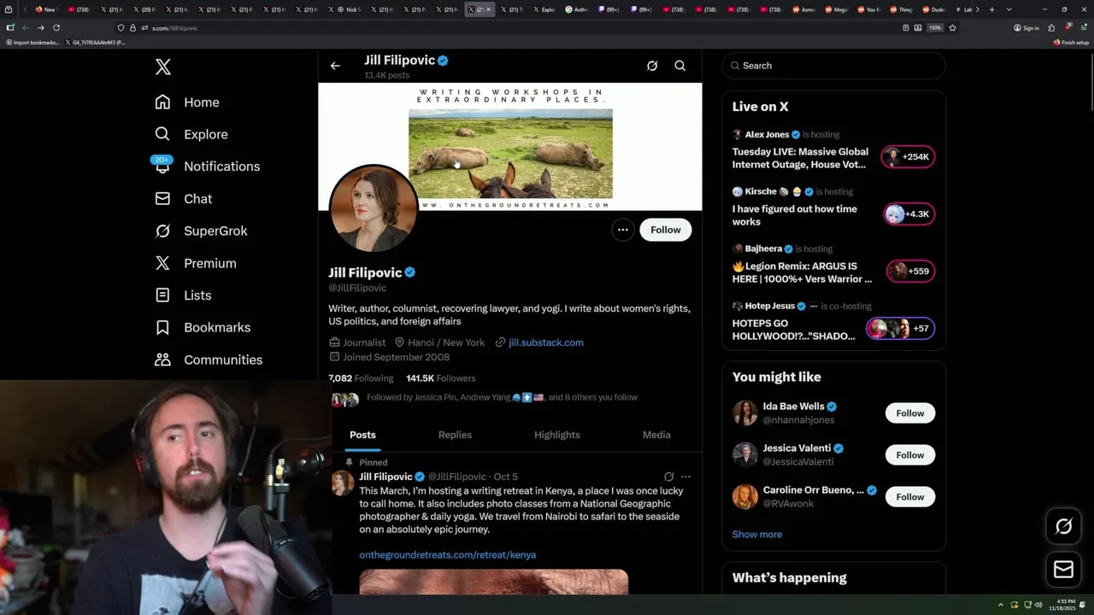This screenshot has height=615, width=1094.
Task: Open Lists in the sidebar
Action: pyautogui.click(x=183, y=296)
